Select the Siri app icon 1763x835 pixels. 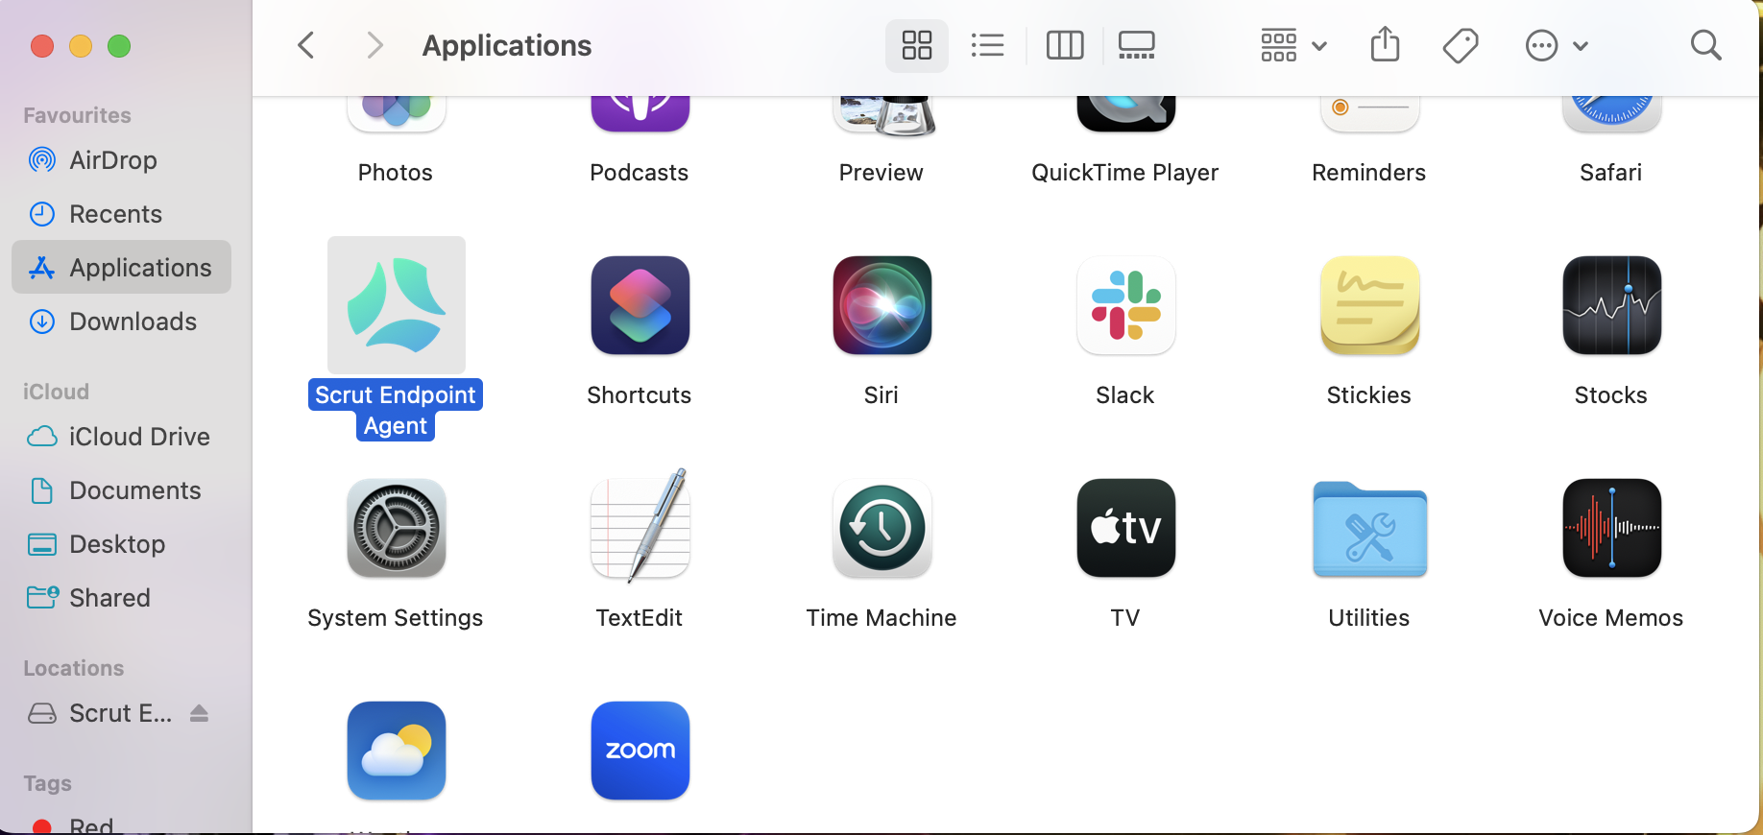tap(881, 305)
